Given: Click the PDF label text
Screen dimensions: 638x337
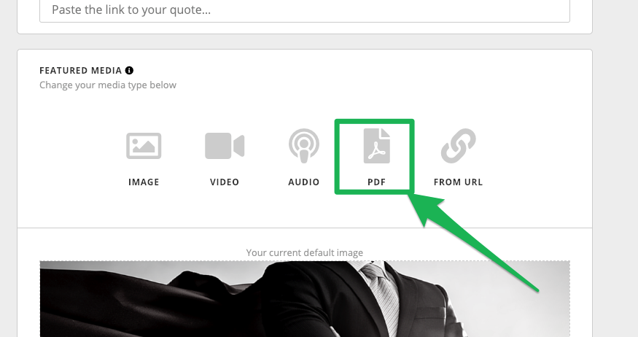Looking at the screenshot, I should [x=377, y=182].
